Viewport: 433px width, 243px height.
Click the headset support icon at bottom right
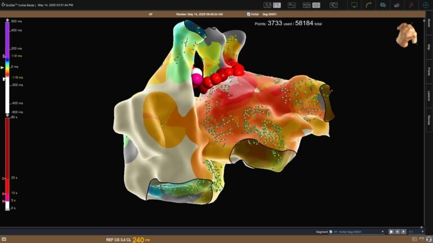click(428, 240)
